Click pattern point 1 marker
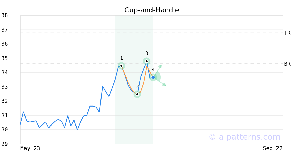303x159 pixels. pos(121,66)
